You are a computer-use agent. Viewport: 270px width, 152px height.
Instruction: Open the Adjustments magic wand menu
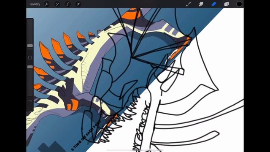pyautogui.click(x=57, y=4)
